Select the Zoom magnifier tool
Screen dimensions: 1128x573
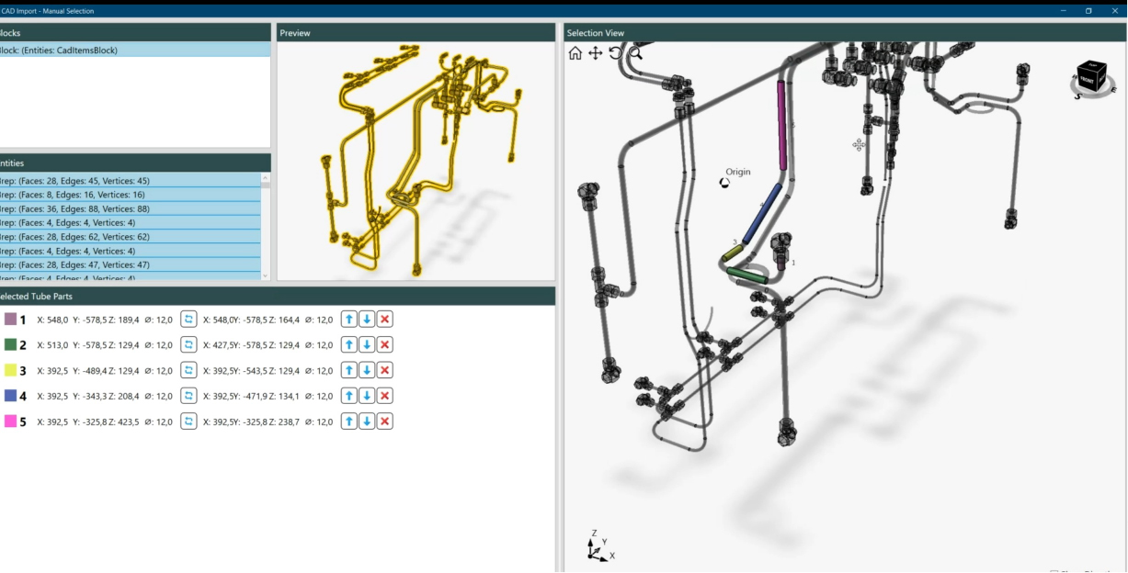pos(634,53)
